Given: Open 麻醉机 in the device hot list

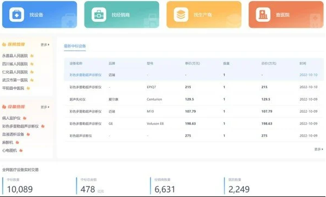Looking at the screenshot, I should pyautogui.click(x=8, y=143).
